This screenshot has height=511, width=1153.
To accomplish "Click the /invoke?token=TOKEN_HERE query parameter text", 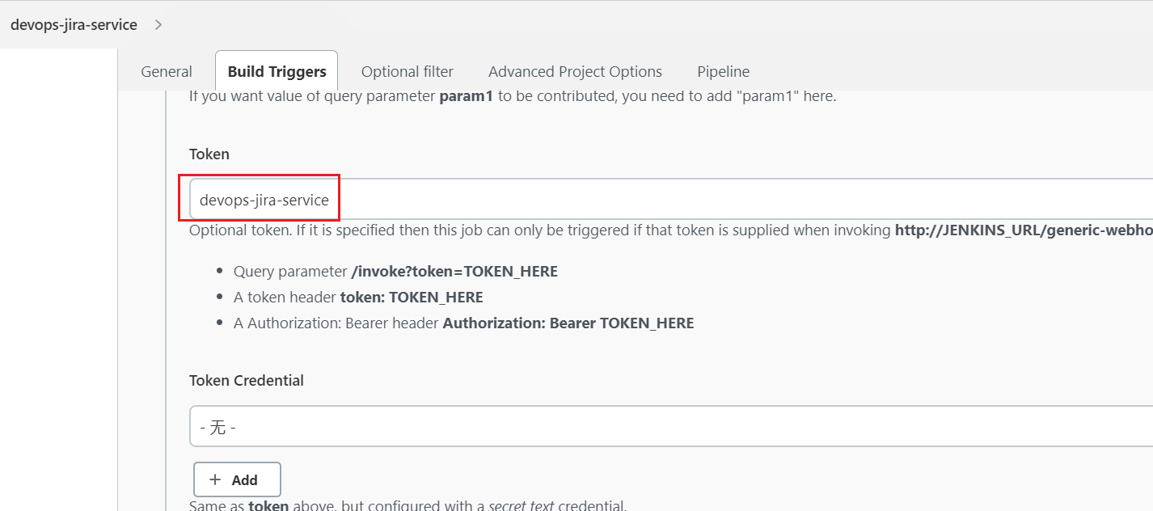I will [x=454, y=271].
